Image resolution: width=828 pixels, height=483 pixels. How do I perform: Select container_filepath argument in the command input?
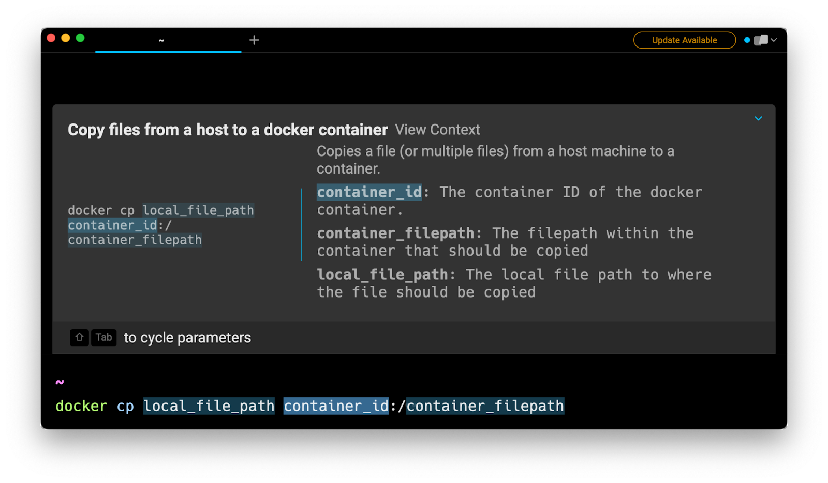point(485,406)
